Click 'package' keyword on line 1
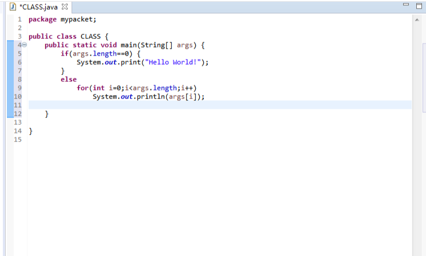 [42, 19]
